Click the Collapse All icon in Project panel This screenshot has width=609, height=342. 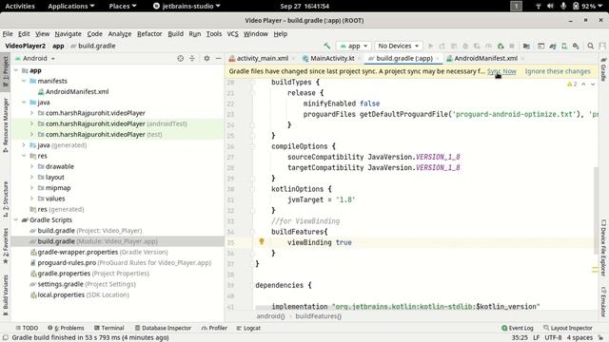point(192,58)
